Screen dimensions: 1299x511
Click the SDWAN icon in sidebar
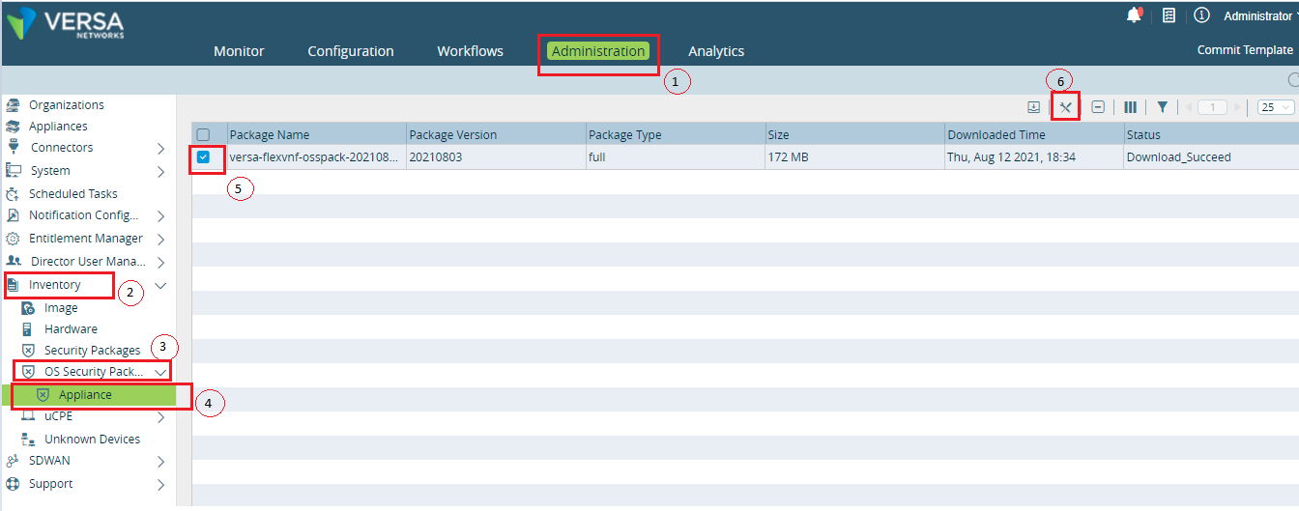[13, 461]
